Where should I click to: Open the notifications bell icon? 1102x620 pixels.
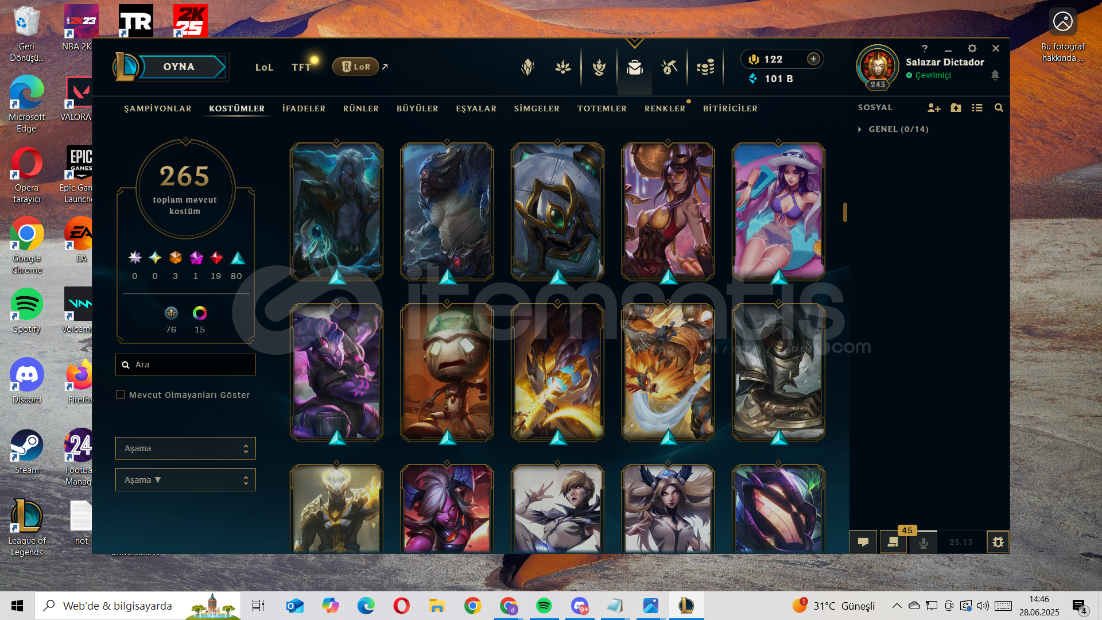[x=995, y=75]
